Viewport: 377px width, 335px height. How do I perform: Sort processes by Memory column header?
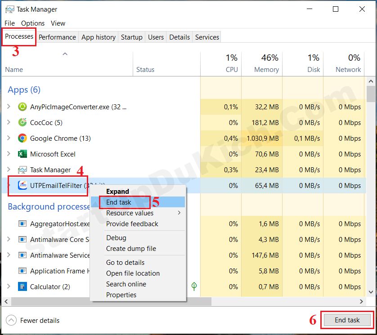266,70
